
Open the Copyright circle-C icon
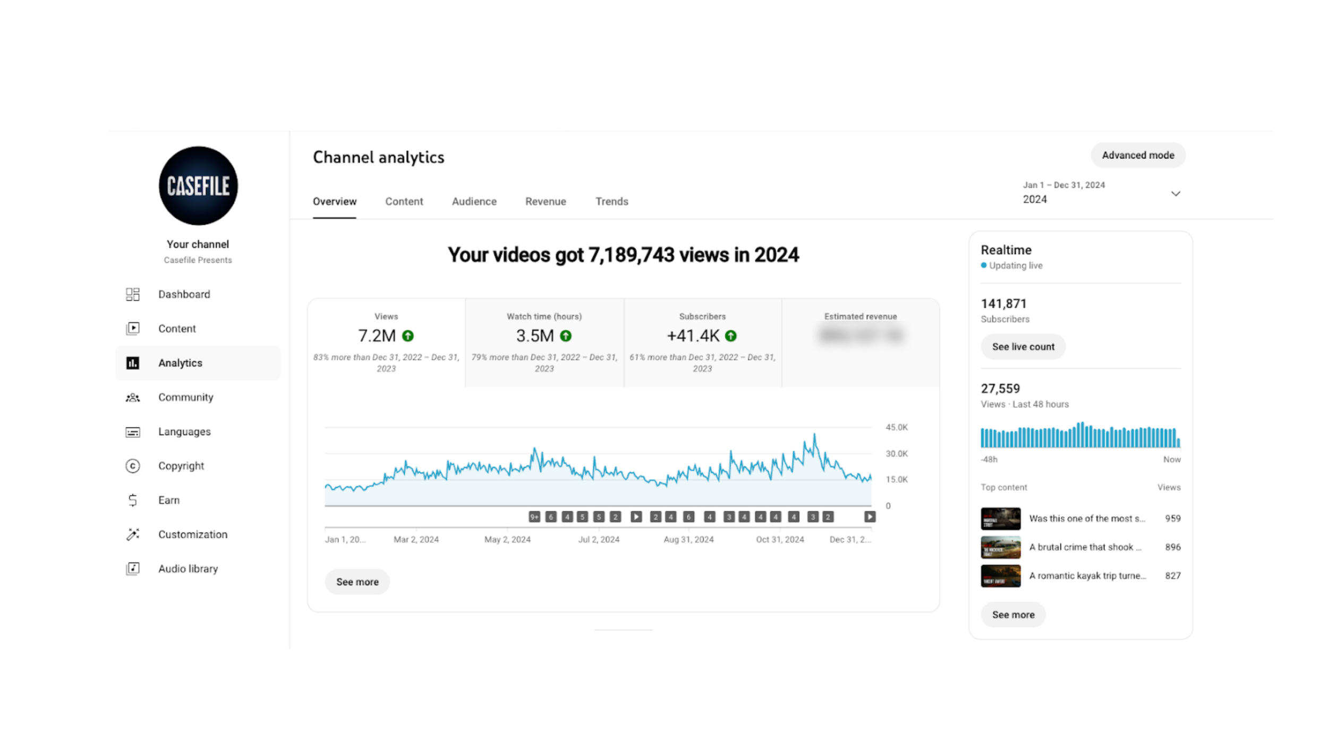(133, 466)
